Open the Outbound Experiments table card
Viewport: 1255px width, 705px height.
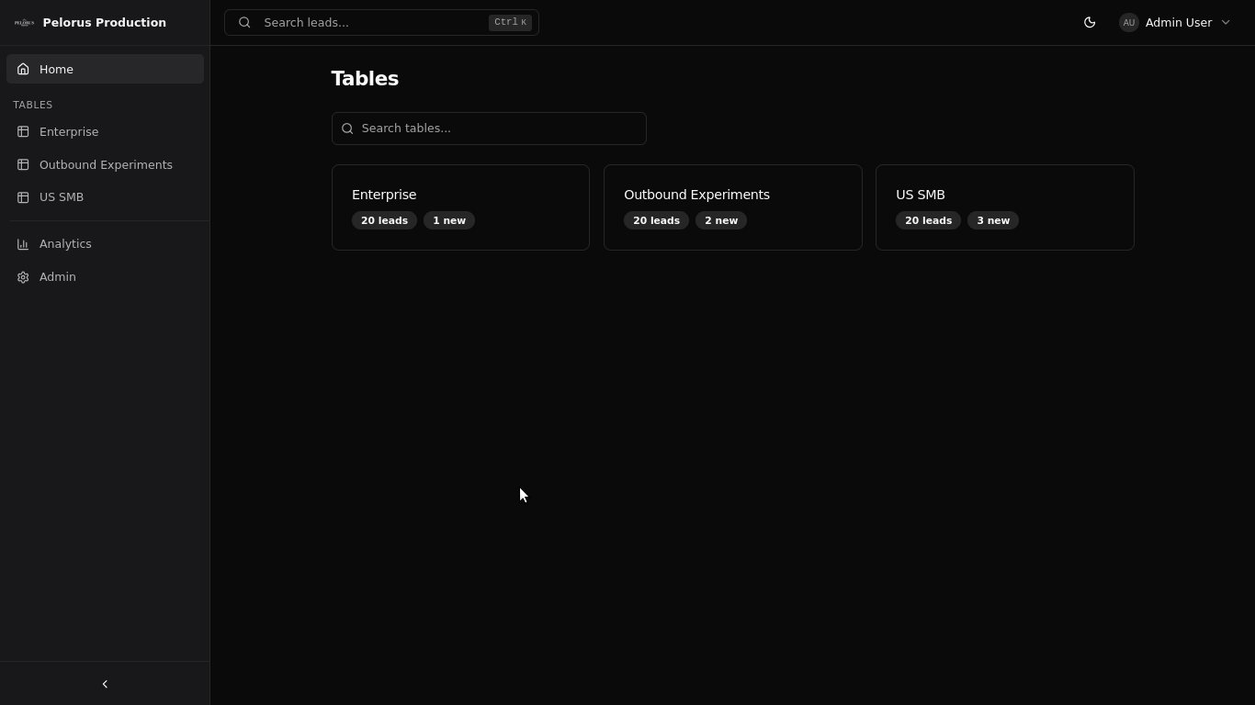click(x=733, y=207)
